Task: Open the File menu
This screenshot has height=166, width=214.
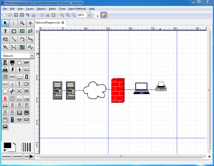Action: [x=5, y=9]
